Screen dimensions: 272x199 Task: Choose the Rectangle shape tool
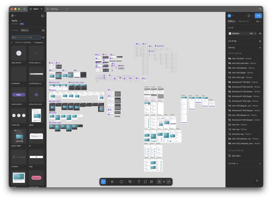tap(121, 182)
